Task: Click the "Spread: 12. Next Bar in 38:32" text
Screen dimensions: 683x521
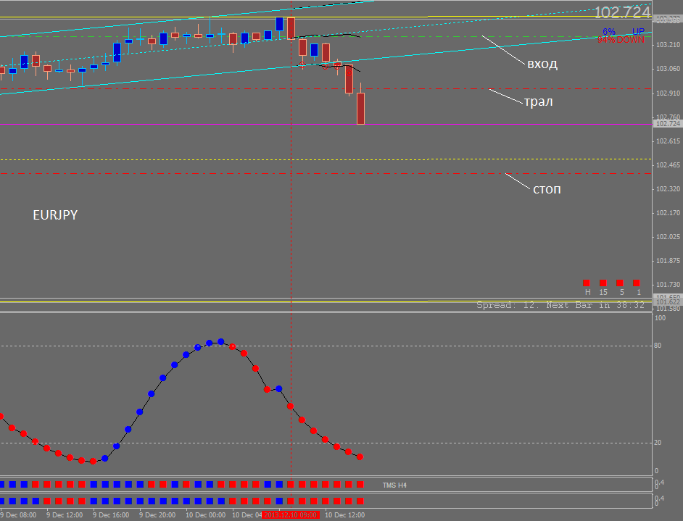Action: pos(560,305)
